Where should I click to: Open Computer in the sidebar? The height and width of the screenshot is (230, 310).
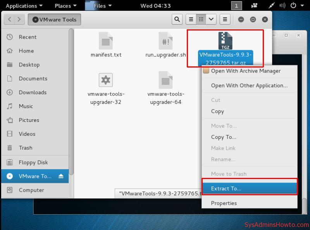pos(35,190)
